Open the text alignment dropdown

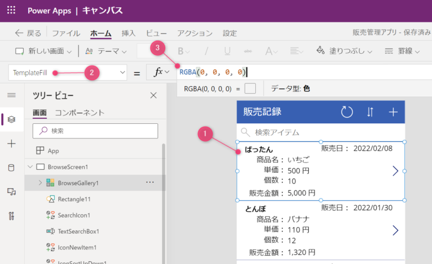pyautogui.click(x=296, y=51)
